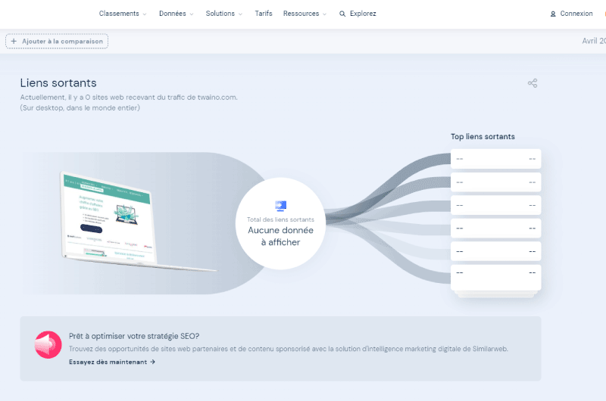The image size is (606, 401).
Task: Click the Liens sortants heading
Action: pyautogui.click(x=58, y=83)
